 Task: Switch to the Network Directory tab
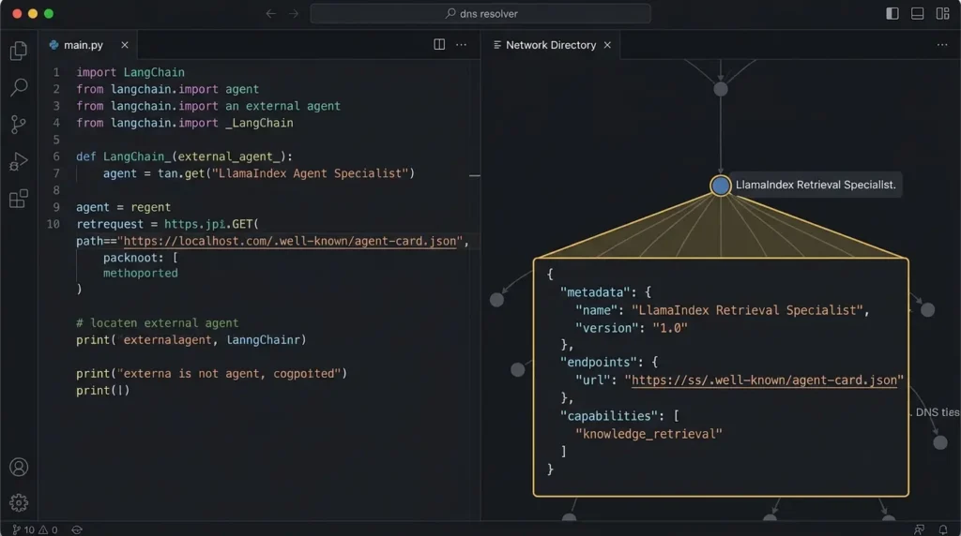550,45
